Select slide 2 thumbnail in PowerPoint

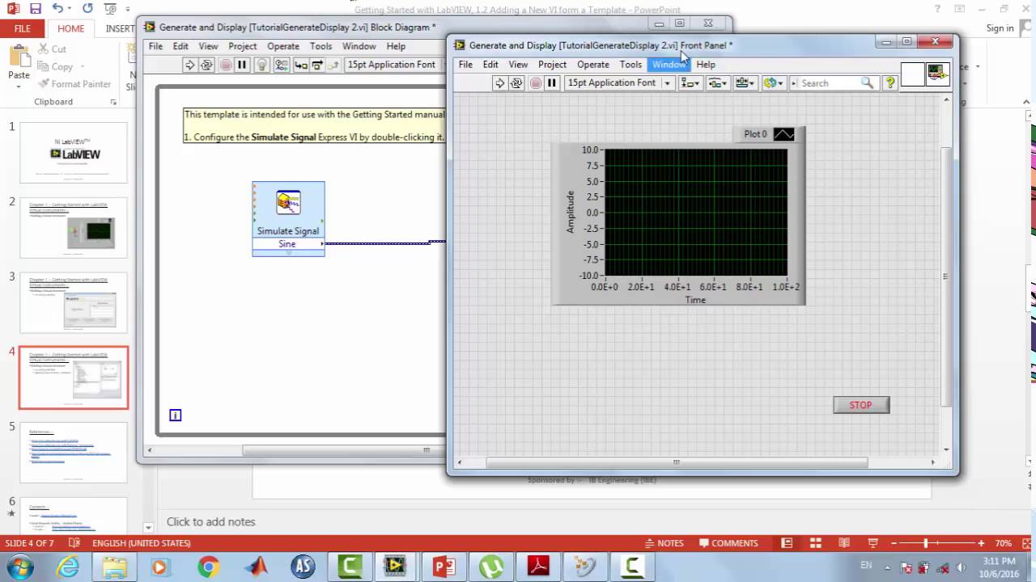coord(74,228)
